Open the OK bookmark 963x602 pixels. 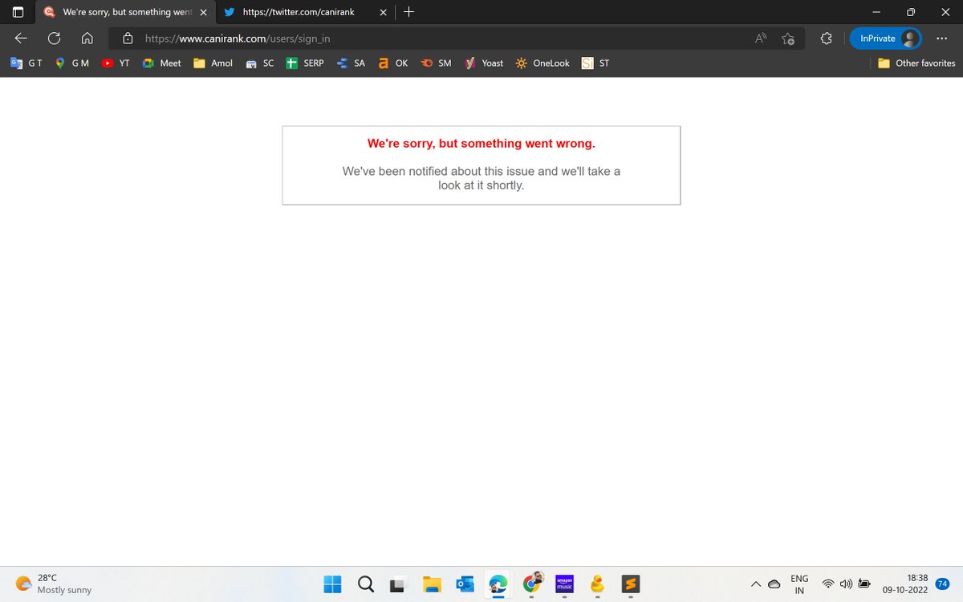[x=394, y=63]
